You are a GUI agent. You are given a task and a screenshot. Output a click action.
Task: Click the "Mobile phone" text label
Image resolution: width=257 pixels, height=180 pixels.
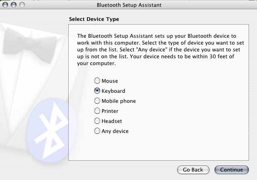[x=119, y=101]
